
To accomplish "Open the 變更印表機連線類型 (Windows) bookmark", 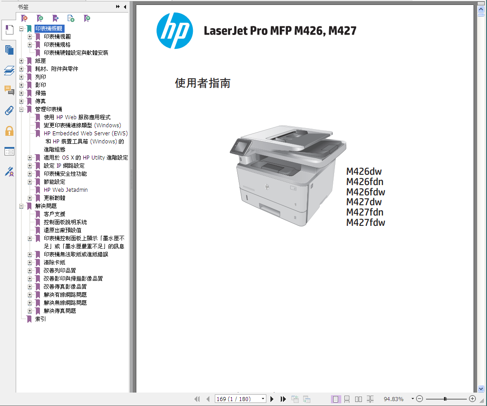I will point(83,125).
